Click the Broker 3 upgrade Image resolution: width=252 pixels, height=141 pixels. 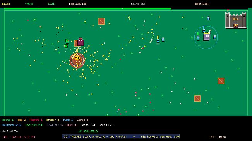(x=53, y=120)
